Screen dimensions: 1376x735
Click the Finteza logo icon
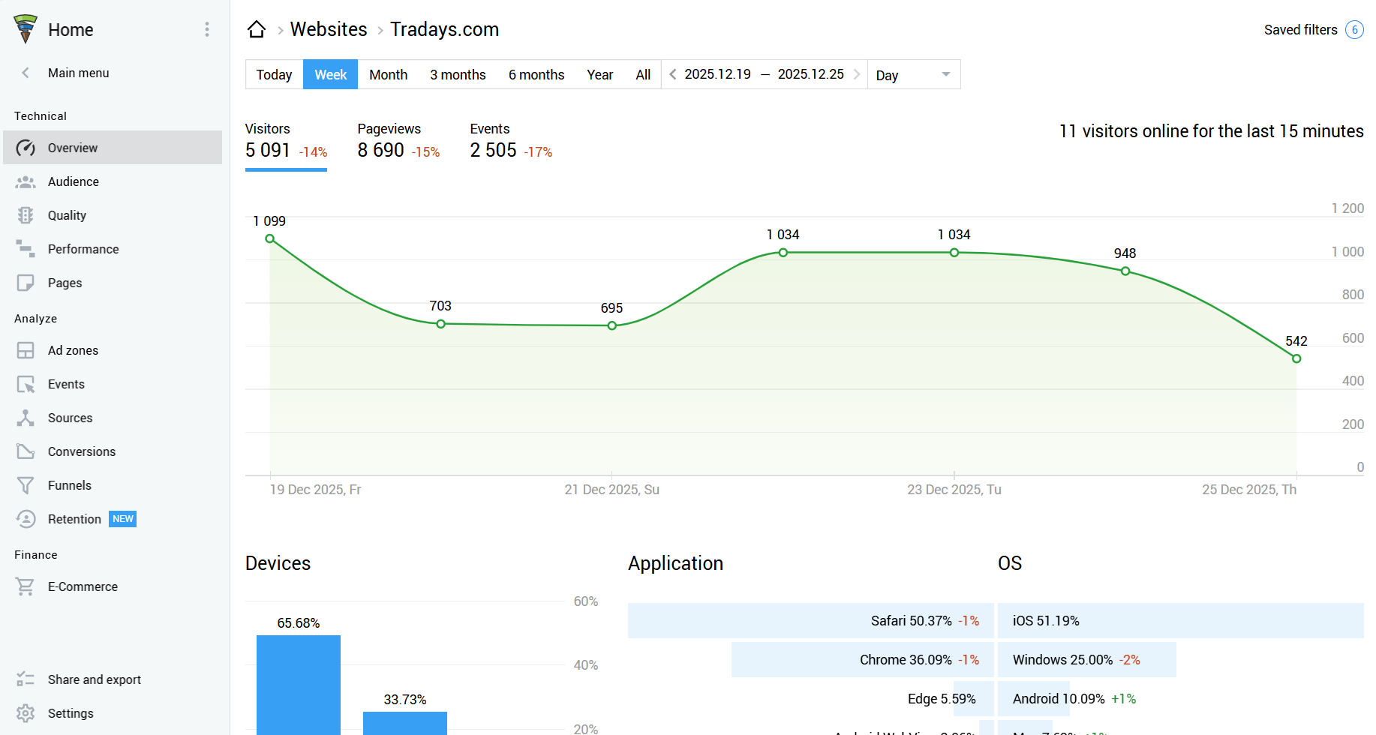pos(26,29)
